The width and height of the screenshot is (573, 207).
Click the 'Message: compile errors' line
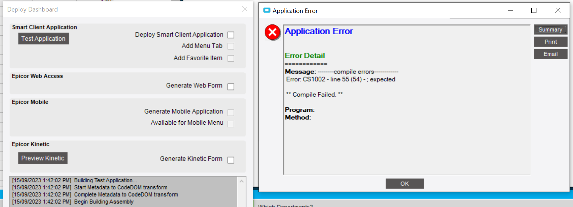click(342, 72)
